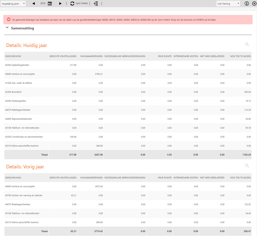Click Intermediaire Kosten header in Huidig jaar
Image resolution: width=257 pixels, height=237 pixels.
point(186,56)
